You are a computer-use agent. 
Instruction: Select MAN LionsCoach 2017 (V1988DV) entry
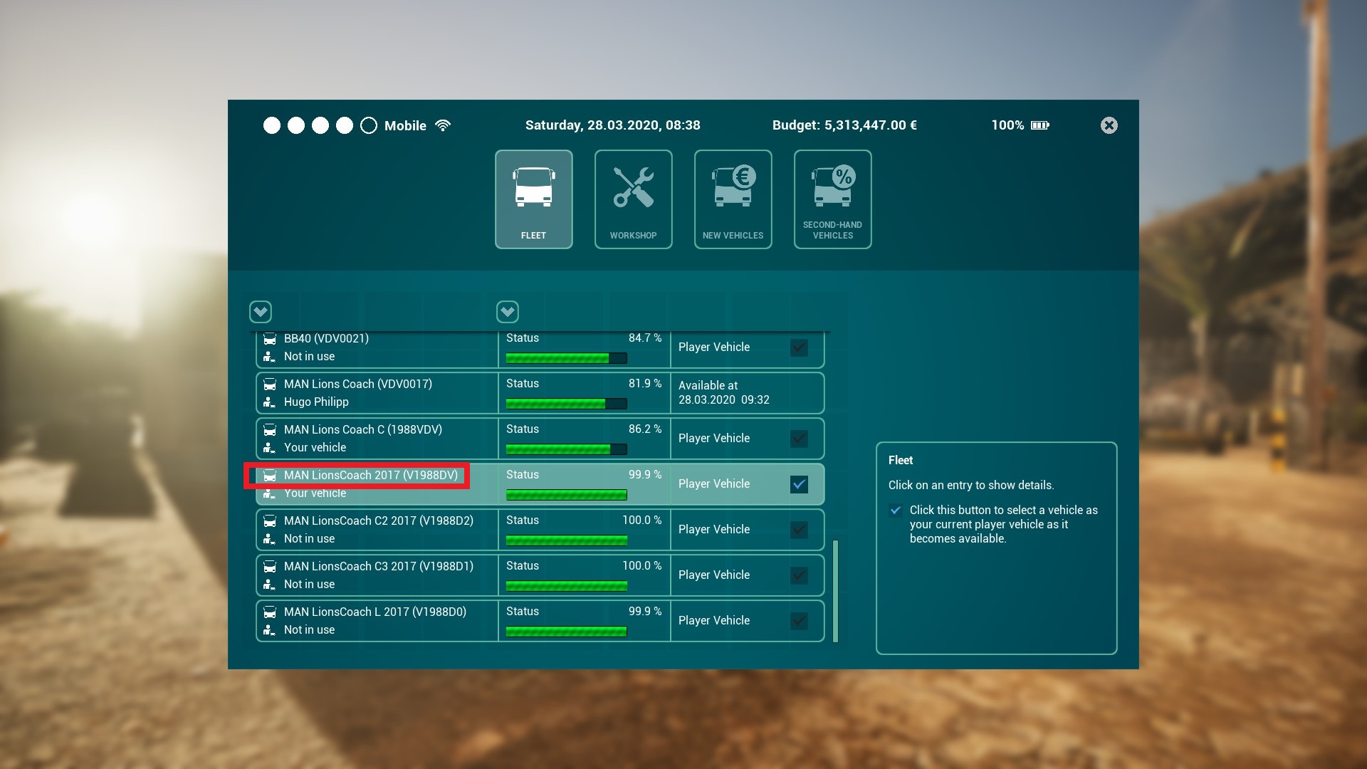[540, 484]
